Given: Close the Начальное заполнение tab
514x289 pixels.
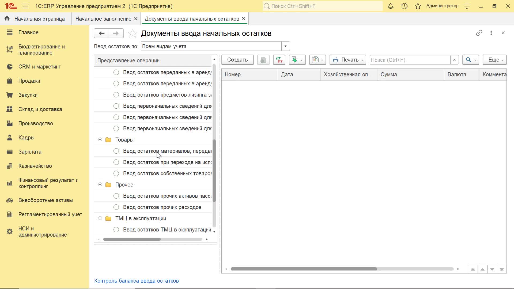Looking at the screenshot, I should tap(136, 19).
